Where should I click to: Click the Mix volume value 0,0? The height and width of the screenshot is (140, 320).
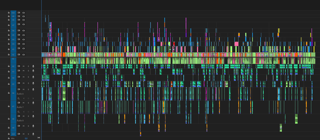(x=26, y=138)
